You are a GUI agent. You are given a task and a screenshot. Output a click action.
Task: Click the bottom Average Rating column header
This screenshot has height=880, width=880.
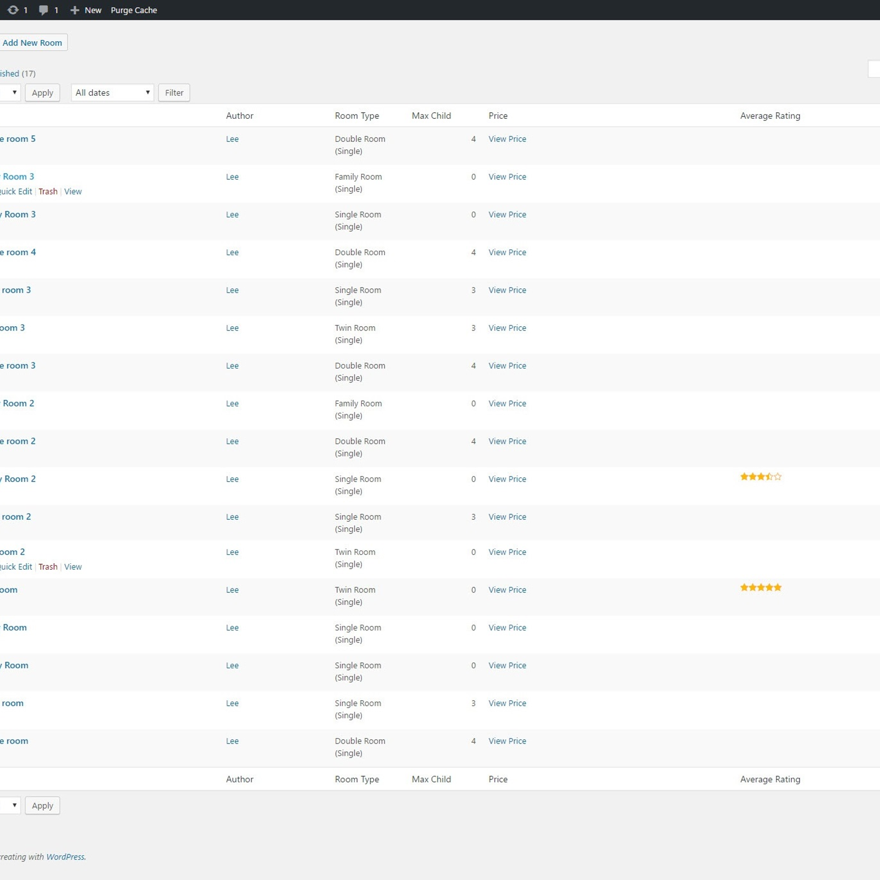tap(770, 779)
